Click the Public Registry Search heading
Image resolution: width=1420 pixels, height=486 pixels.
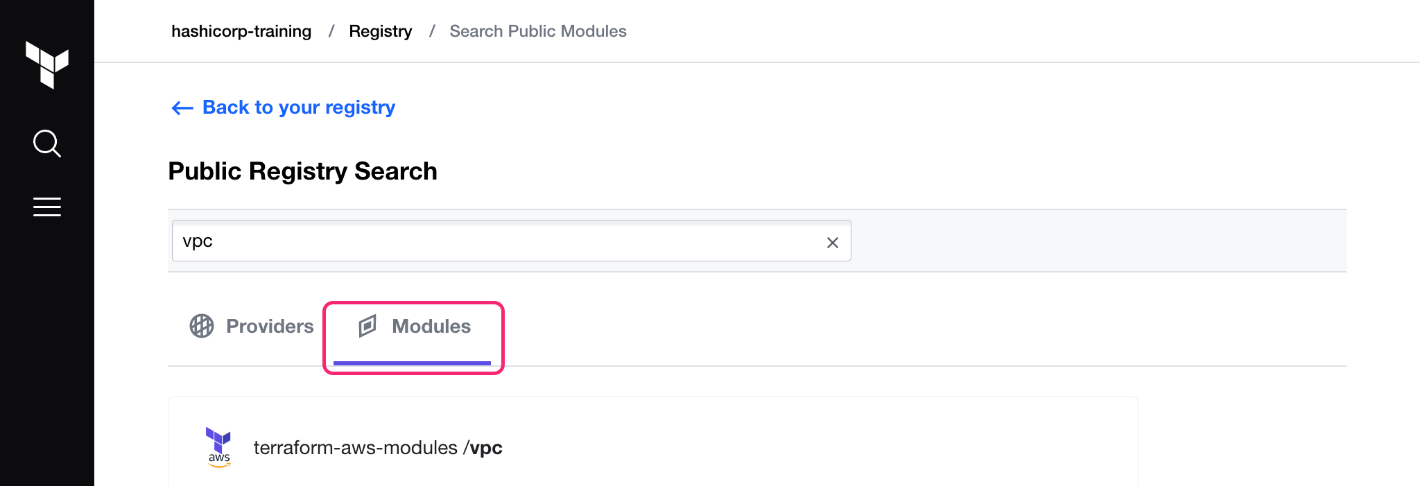tap(302, 171)
